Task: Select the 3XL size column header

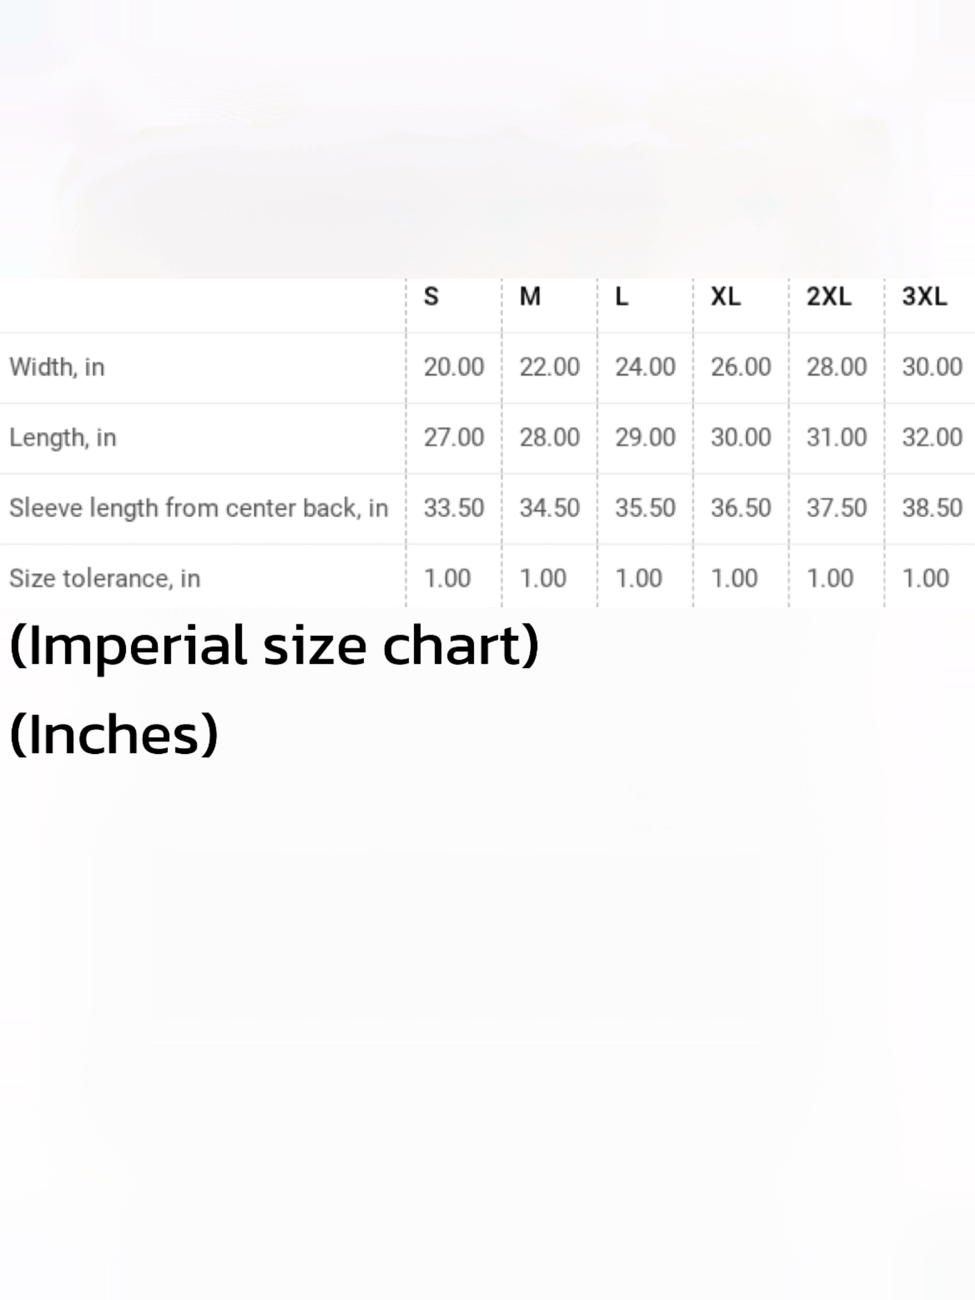Action: 924,296
